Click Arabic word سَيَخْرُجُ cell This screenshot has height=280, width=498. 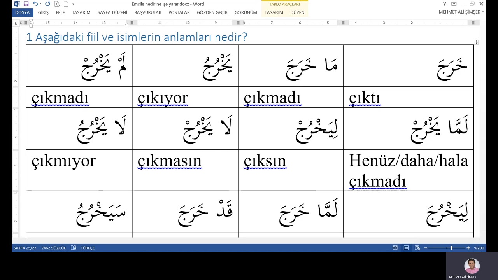coord(79,212)
